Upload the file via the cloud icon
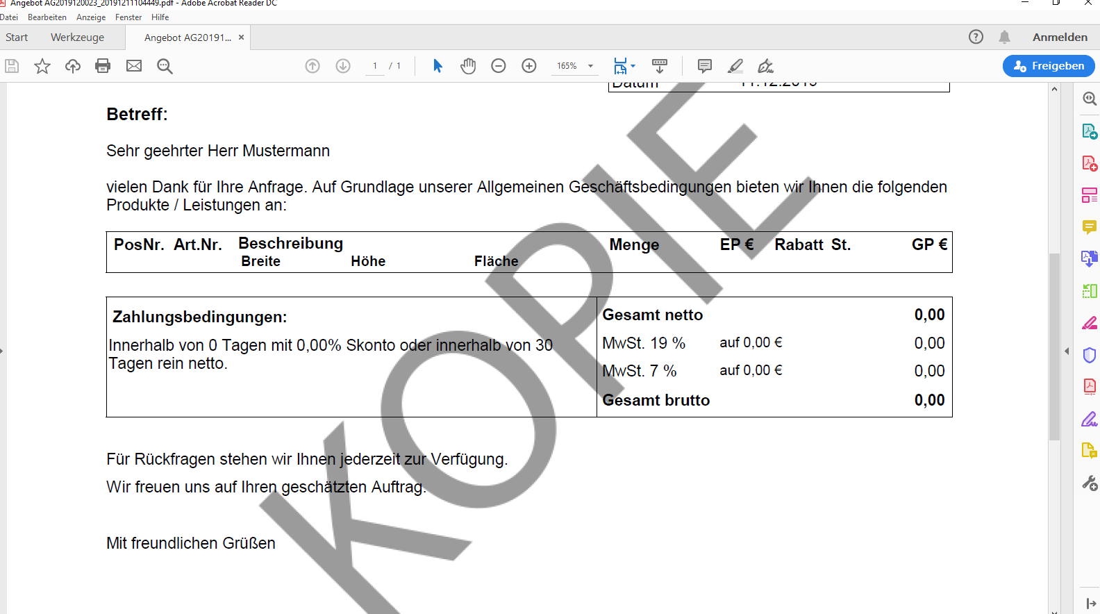1100x614 pixels. (73, 66)
